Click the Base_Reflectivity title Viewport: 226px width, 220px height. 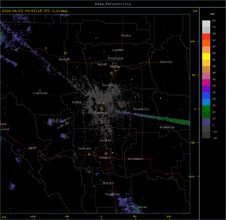click(x=113, y=4)
